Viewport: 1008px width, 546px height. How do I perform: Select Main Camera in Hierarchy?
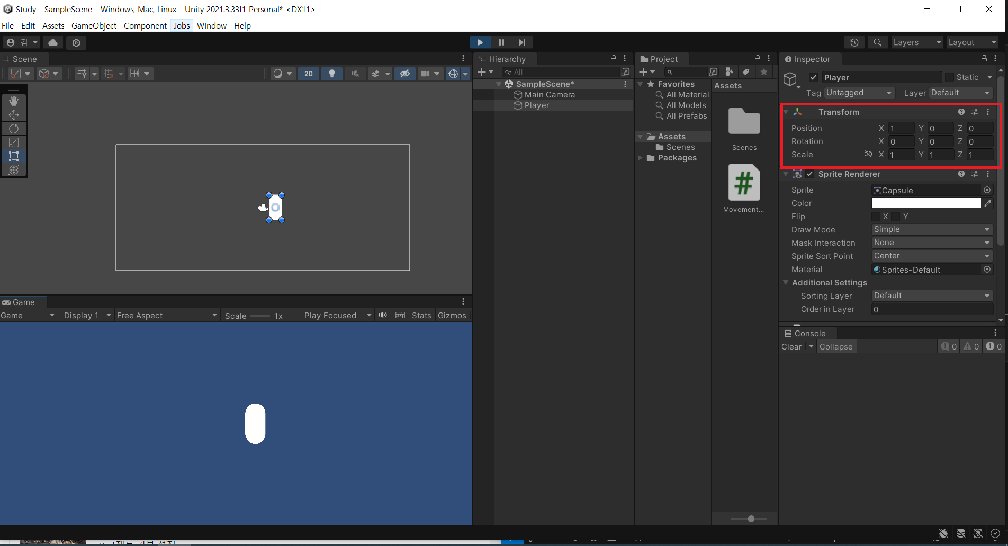[550, 95]
